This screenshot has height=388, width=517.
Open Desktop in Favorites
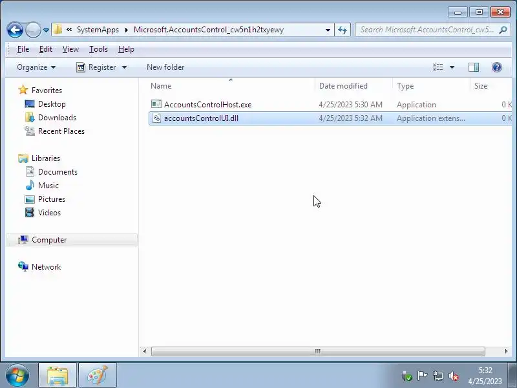pos(52,104)
